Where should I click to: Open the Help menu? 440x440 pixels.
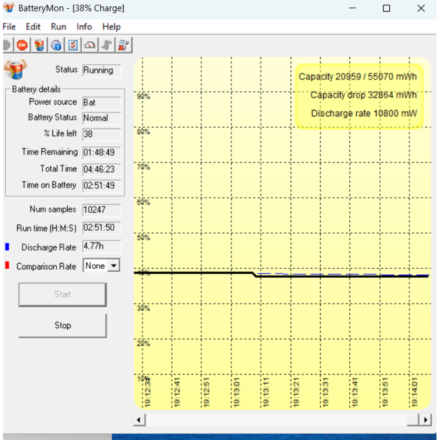pyautogui.click(x=111, y=27)
